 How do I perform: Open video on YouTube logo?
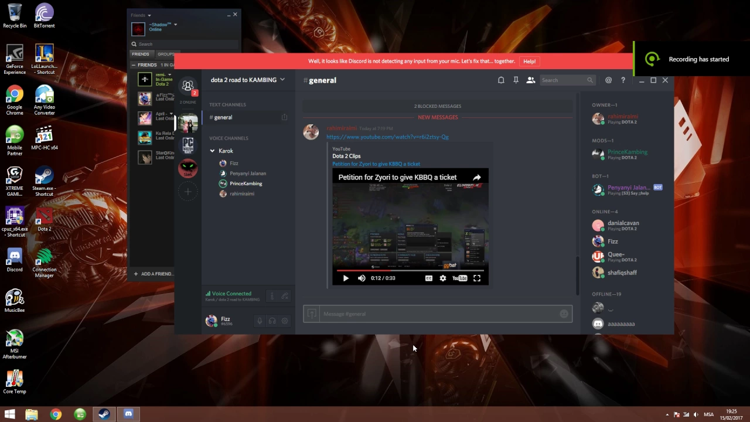pyautogui.click(x=460, y=278)
